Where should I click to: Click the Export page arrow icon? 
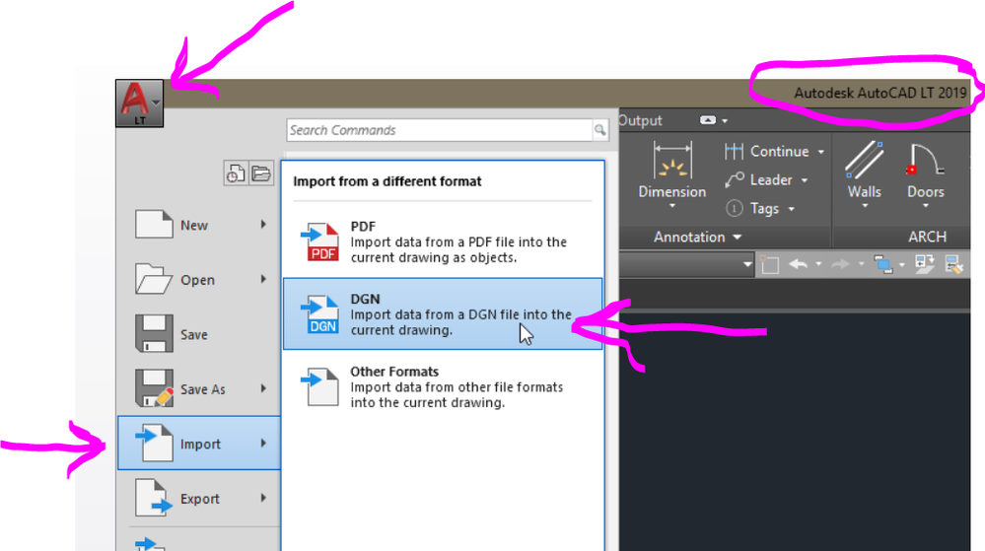(154, 498)
